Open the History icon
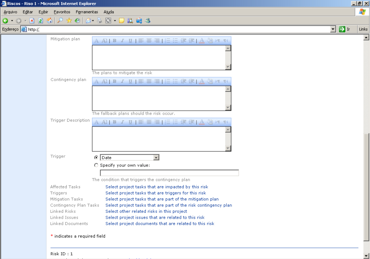 77,21
